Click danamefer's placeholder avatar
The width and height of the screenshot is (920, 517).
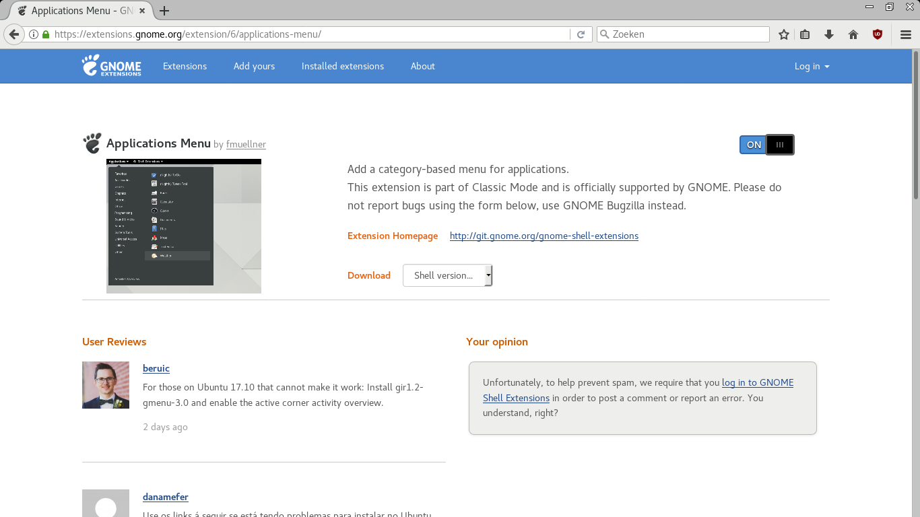106,504
